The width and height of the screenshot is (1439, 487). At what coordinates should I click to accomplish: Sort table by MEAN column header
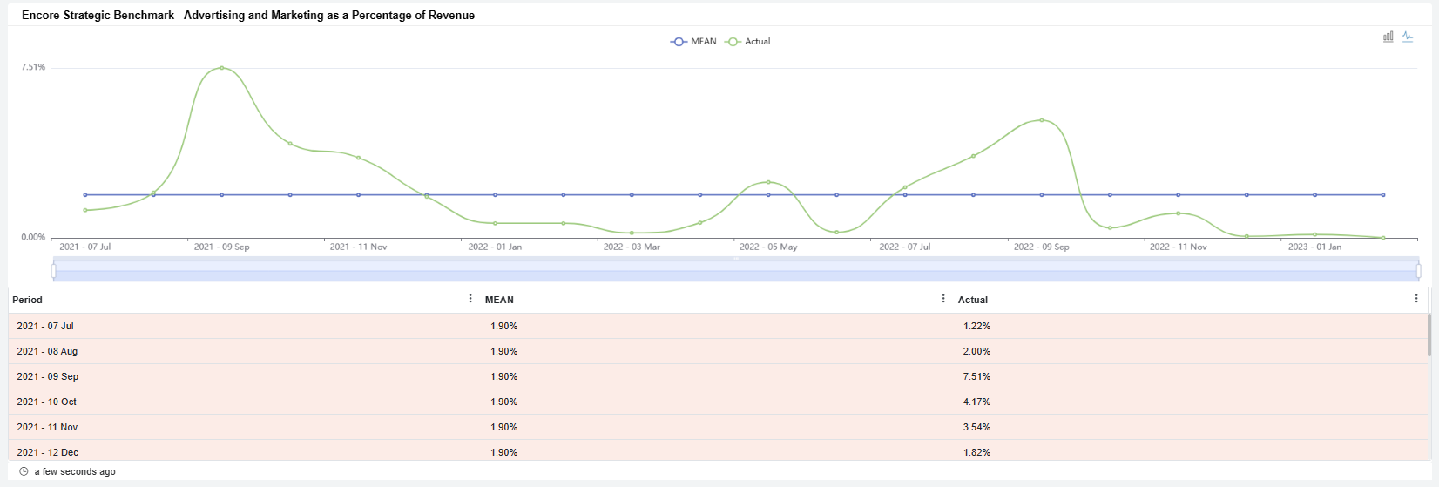tap(499, 300)
